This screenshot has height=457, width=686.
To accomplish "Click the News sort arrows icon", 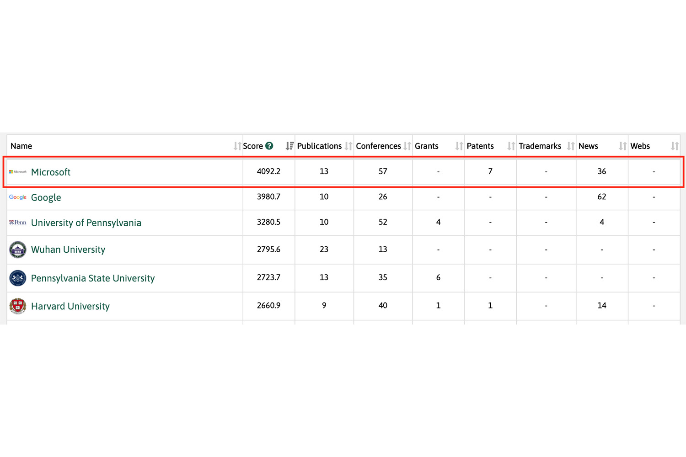I will [623, 146].
